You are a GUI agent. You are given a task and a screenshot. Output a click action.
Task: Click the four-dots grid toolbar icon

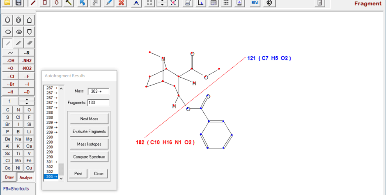point(149,3)
